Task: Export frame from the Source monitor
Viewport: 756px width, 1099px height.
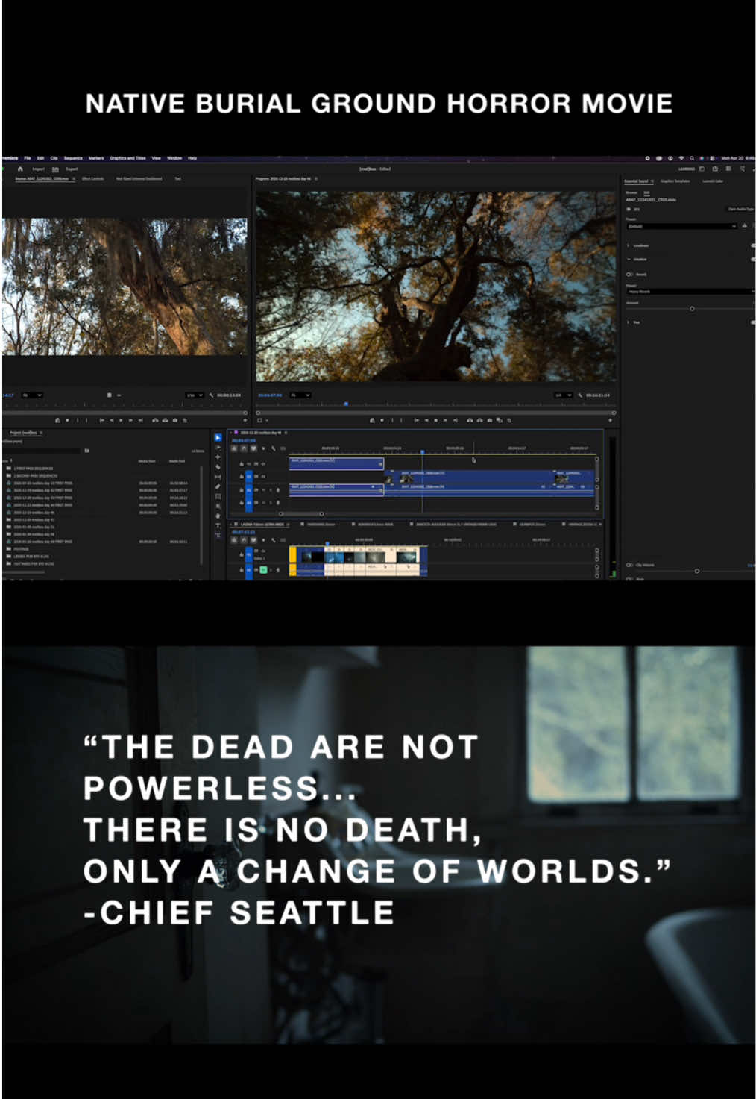Action: pyautogui.click(x=174, y=420)
